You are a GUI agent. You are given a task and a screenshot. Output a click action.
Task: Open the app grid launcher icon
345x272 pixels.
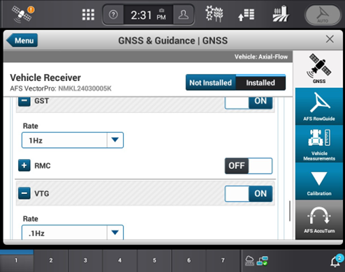88,15
